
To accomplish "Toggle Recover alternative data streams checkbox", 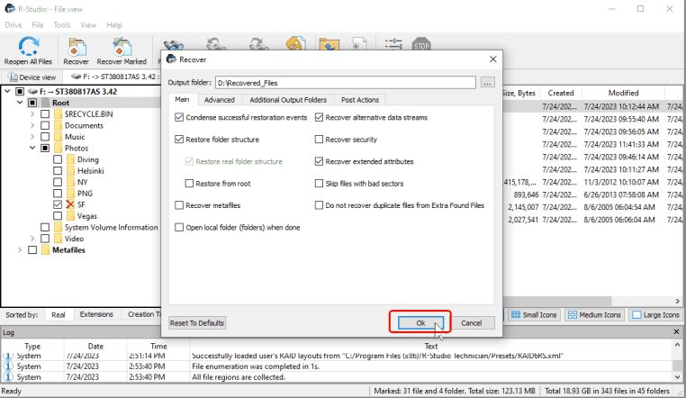I will [319, 117].
